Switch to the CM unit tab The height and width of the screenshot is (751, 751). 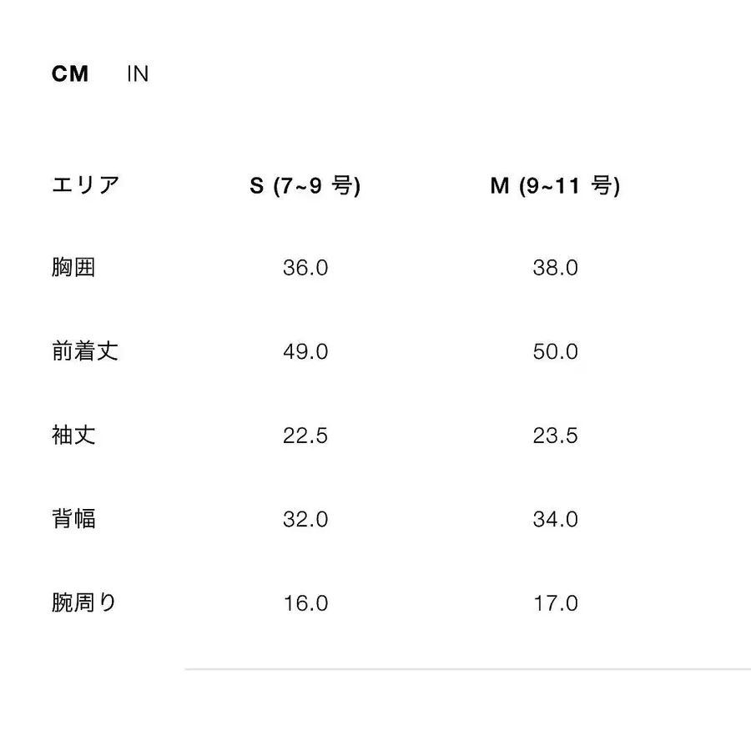(70, 73)
